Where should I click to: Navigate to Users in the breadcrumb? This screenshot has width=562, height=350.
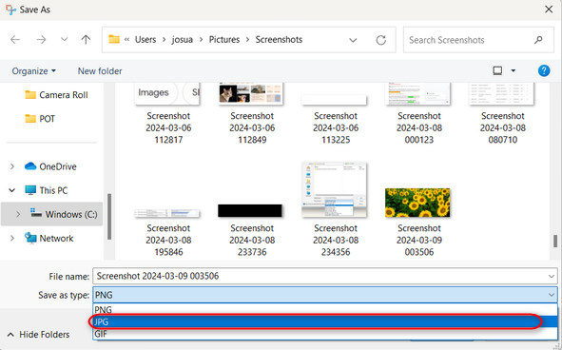[x=145, y=40]
